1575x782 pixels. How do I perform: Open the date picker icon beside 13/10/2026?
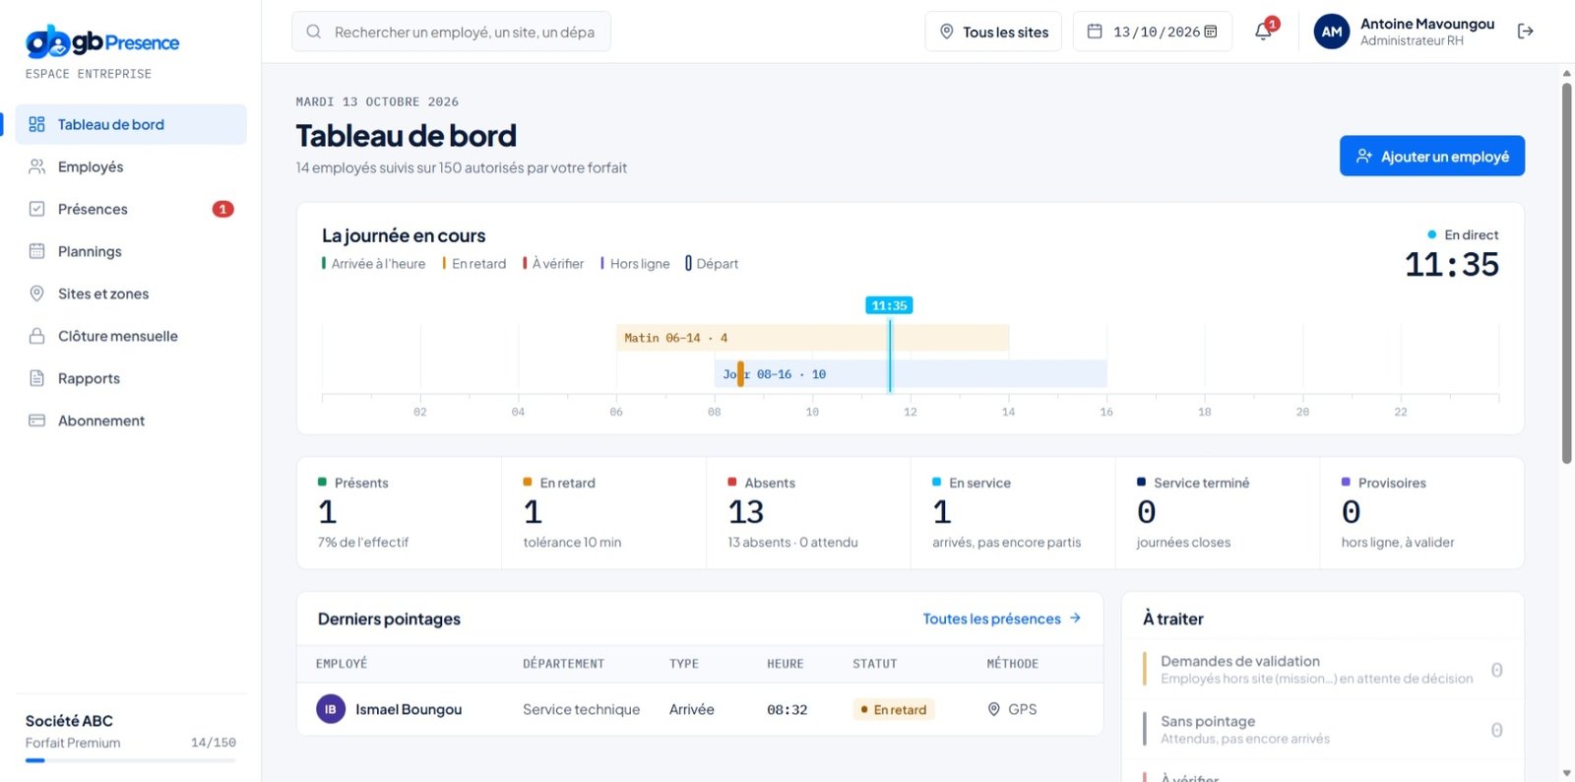click(x=1211, y=32)
